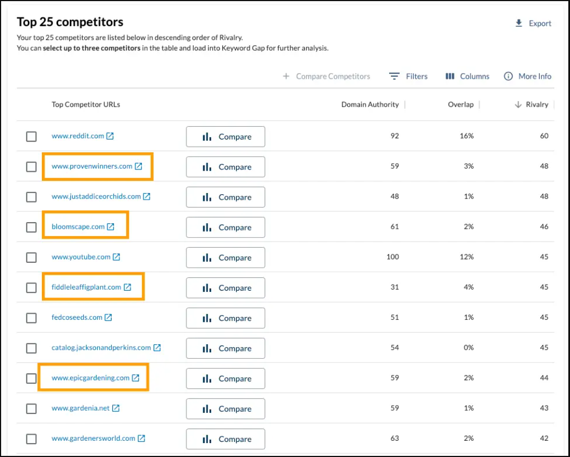The height and width of the screenshot is (457, 570).
Task: Open the Columns text label
Action: click(475, 76)
